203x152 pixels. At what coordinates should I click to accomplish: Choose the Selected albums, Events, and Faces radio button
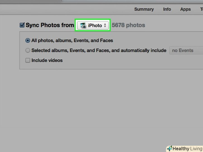28,50
